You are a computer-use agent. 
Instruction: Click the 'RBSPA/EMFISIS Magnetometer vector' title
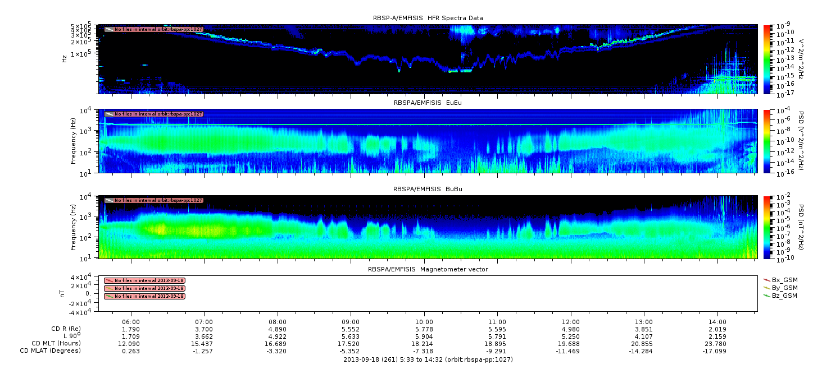[428, 269]
